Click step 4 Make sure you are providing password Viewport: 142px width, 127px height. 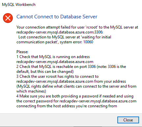75,96
